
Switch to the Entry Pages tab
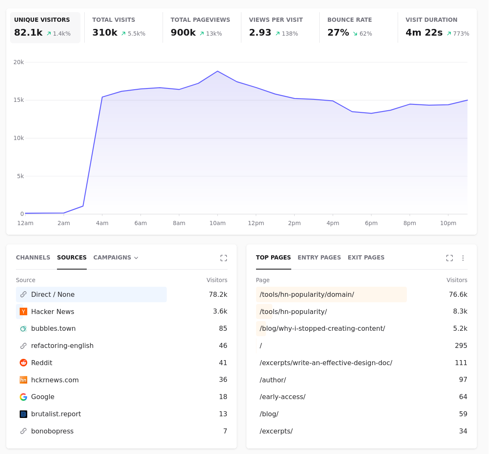(319, 257)
